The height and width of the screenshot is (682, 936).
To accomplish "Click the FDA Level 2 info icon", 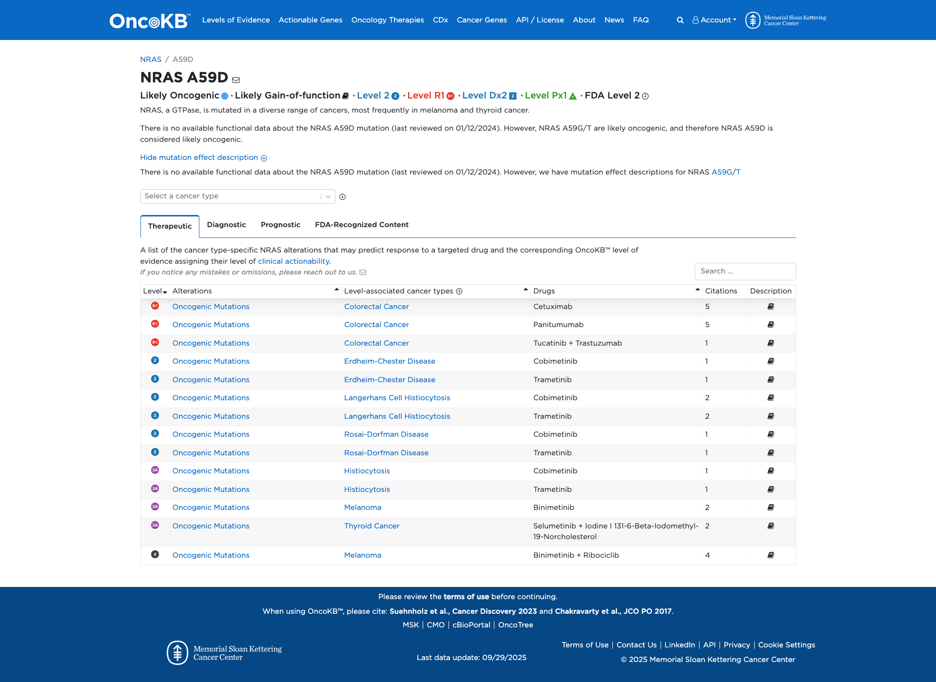I will (x=645, y=97).
